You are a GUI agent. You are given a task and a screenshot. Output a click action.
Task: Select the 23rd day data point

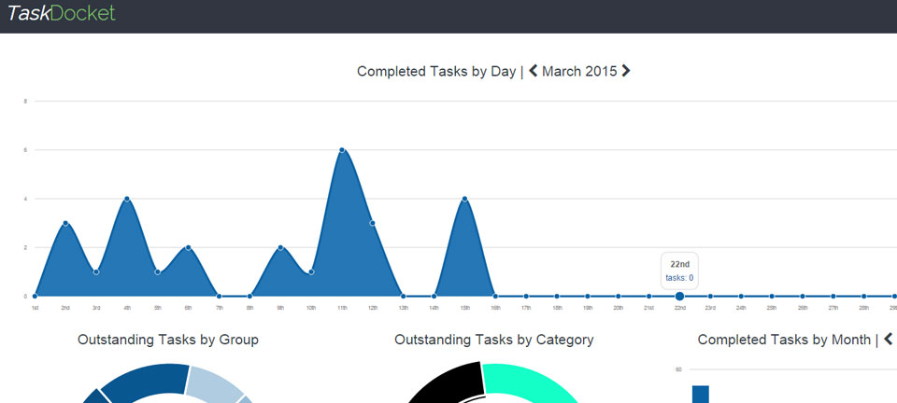[710, 297]
